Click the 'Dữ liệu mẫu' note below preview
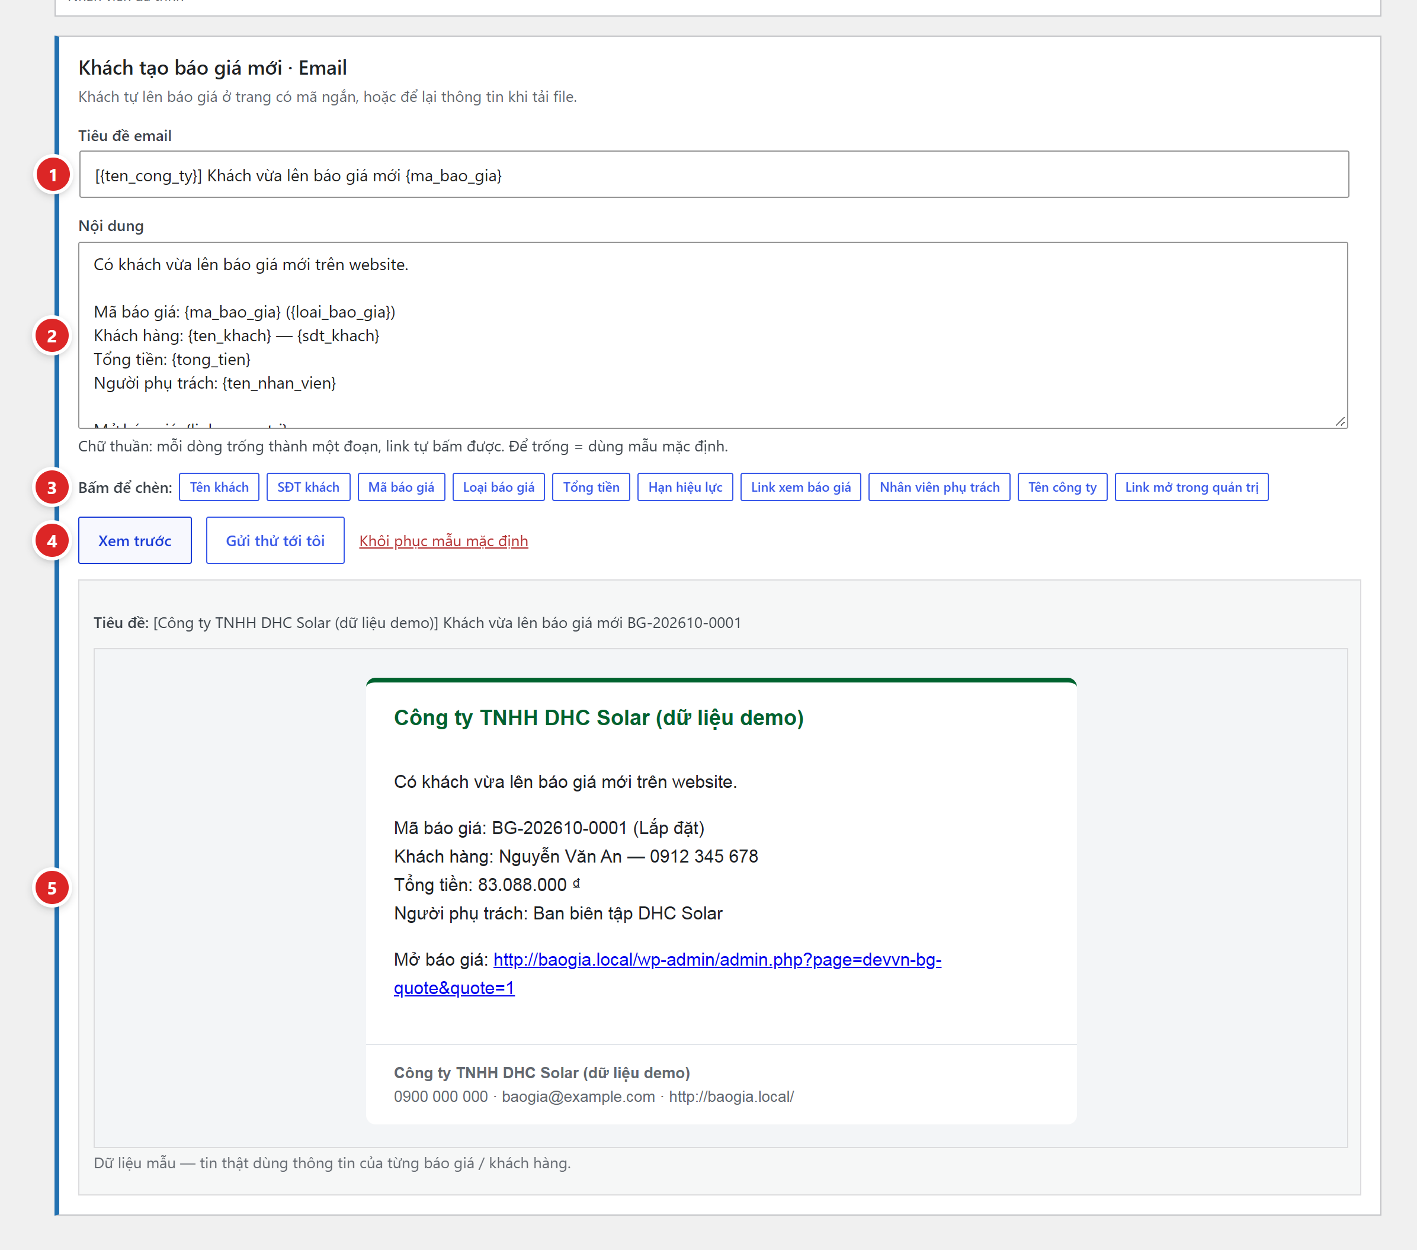This screenshot has width=1417, height=1250. click(332, 1164)
